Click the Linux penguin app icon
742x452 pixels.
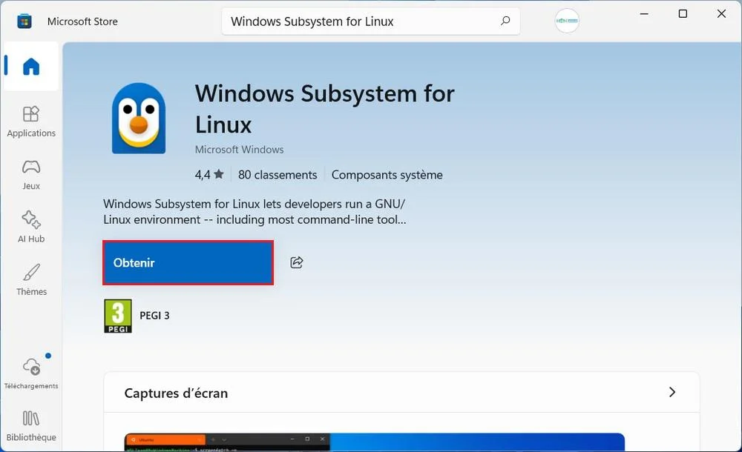click(139, 119)
